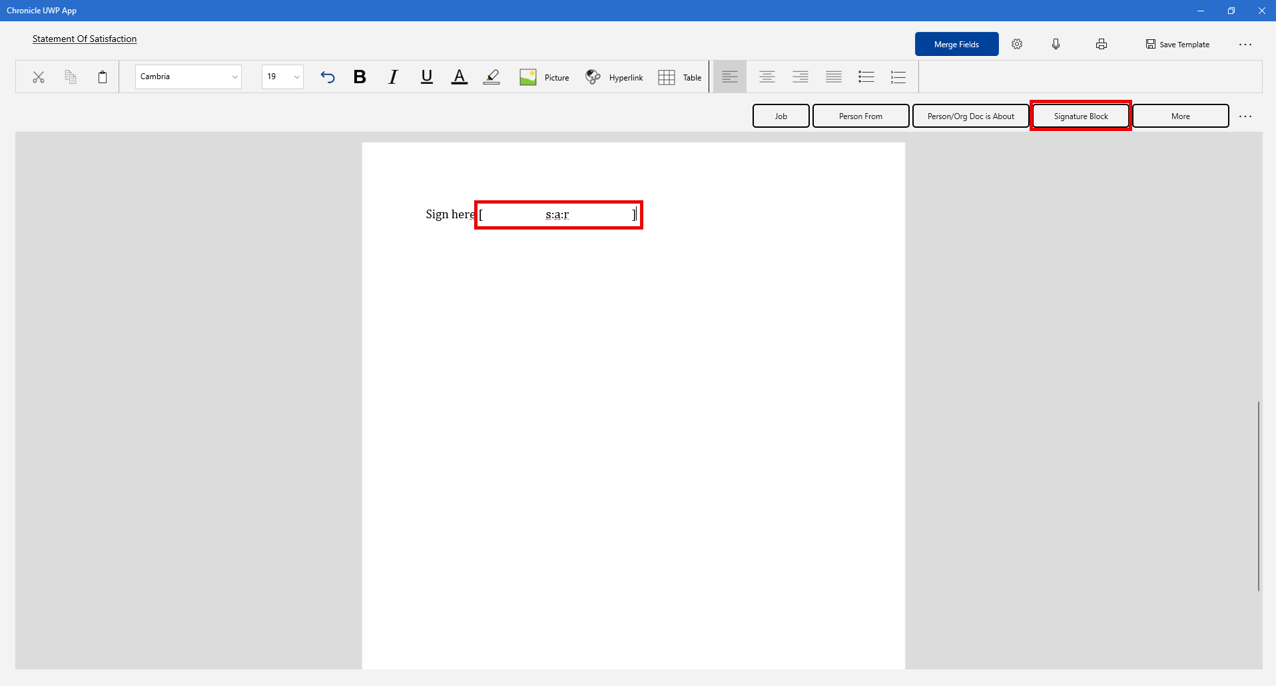Image resolution: width=1276 pixels, height=686 pixels.
Task: Select the Job merge field button
Action: pyautogui.click(x=781, y=116)
